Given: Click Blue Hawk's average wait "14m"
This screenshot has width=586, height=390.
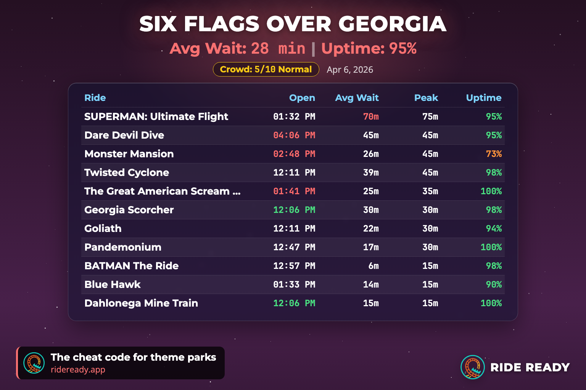Looking at the screenshot, I should [x=371, y=285].
